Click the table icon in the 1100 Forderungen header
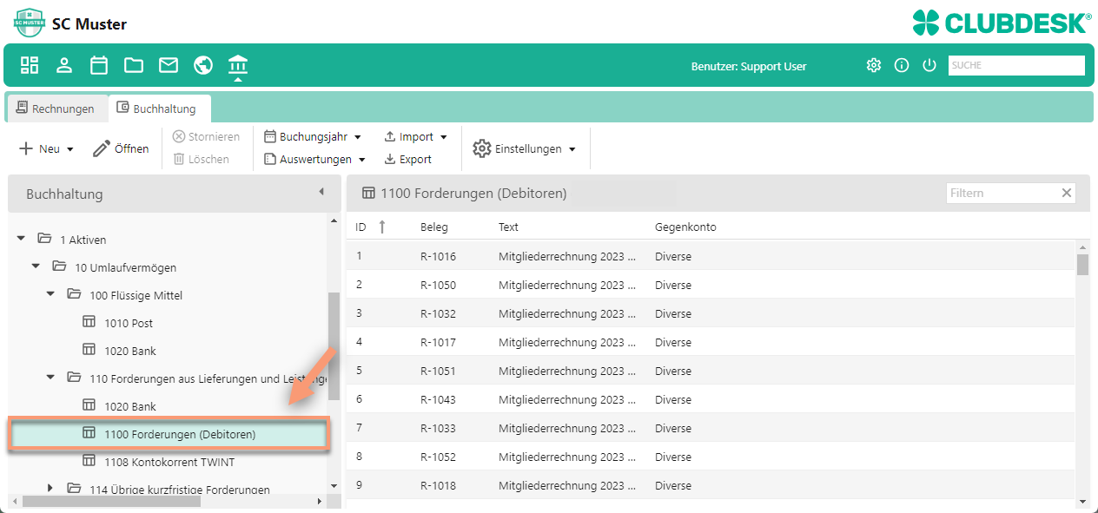The image size is (1098, 513). click(368, 193)
